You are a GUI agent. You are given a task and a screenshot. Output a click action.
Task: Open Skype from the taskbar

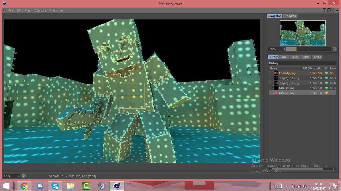(55, 186)
